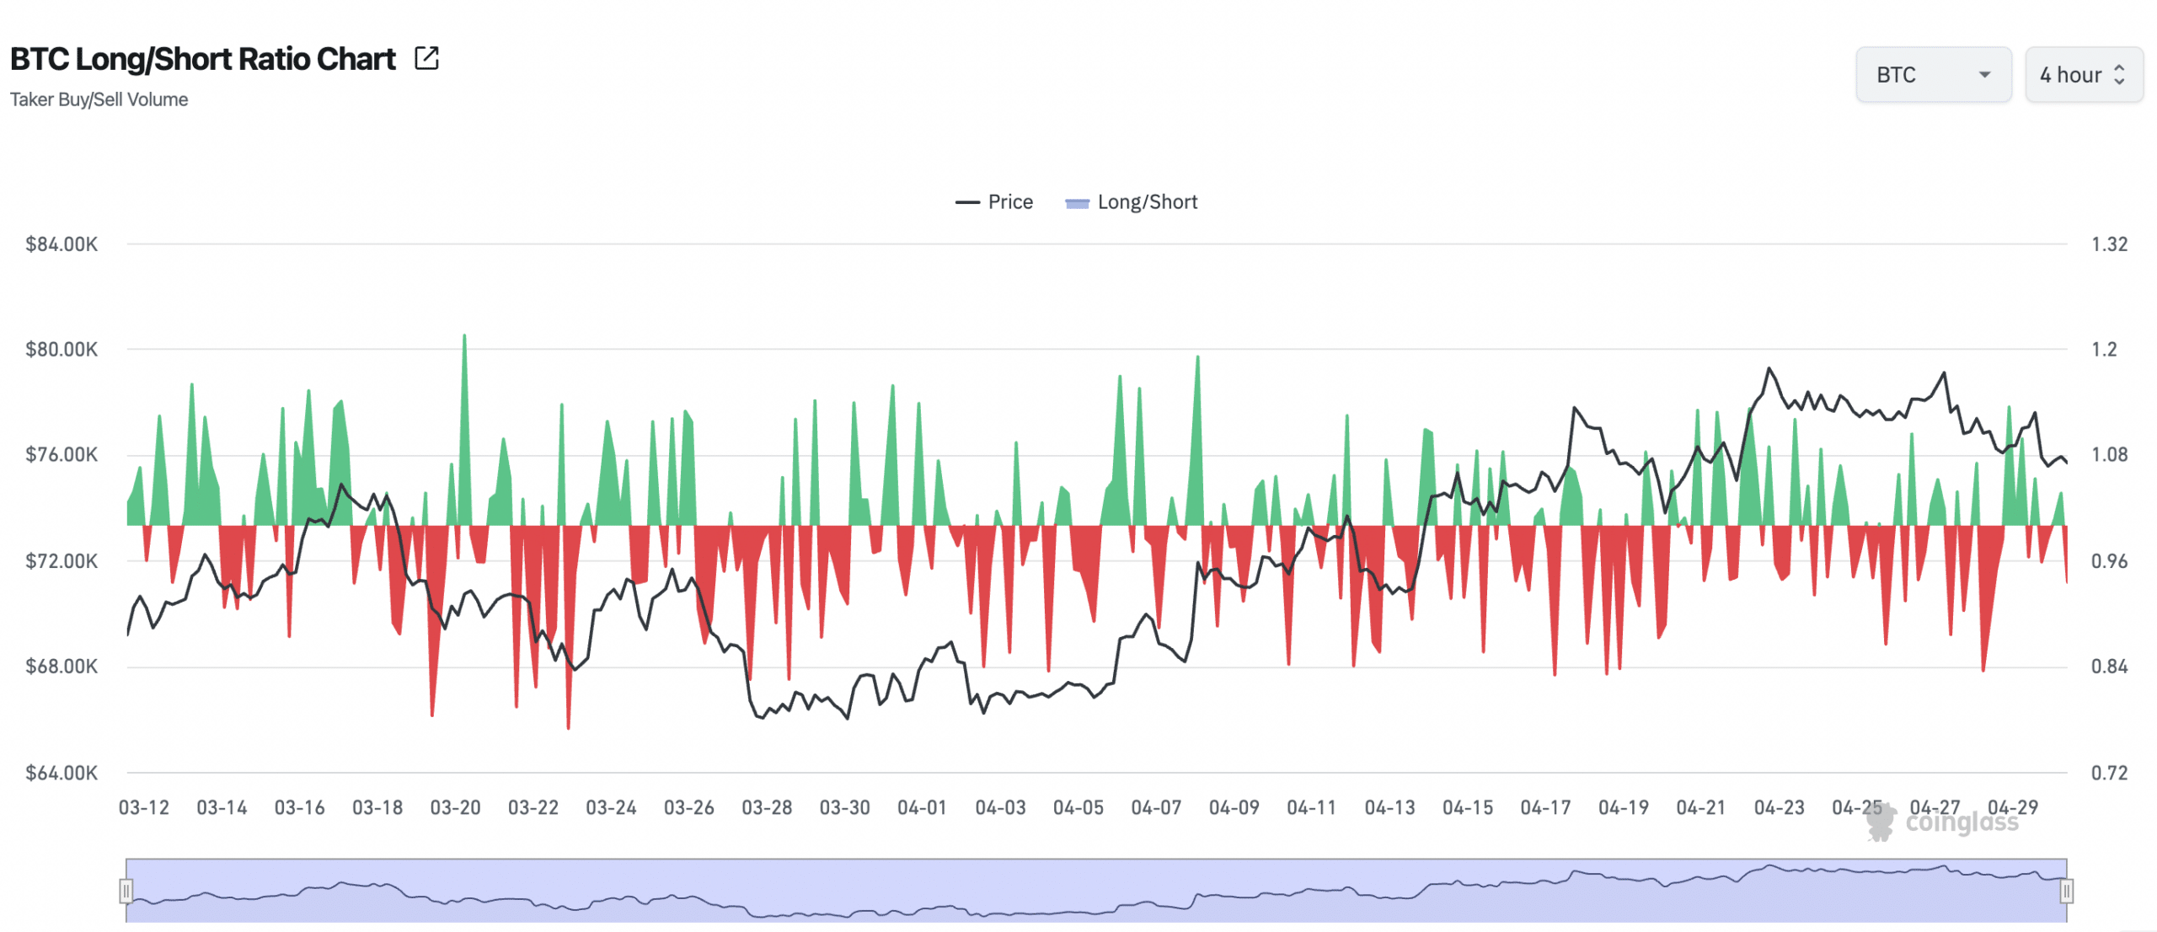Click the right range handle of the navigator

tap(2069, 891)
